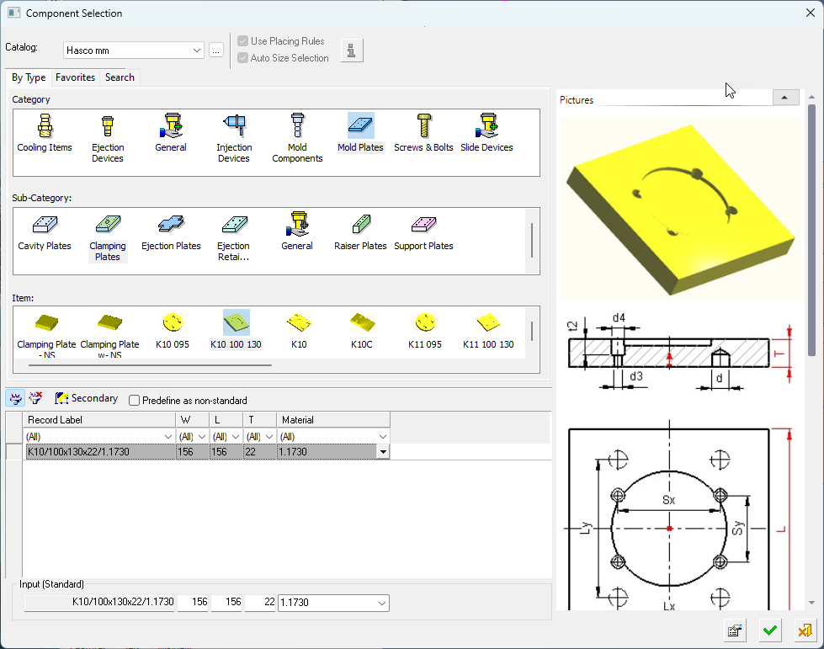Open the Ejection Devices category
Image resolution: width=824 pixels, height=649 pixels.
(x=107, y=128)
